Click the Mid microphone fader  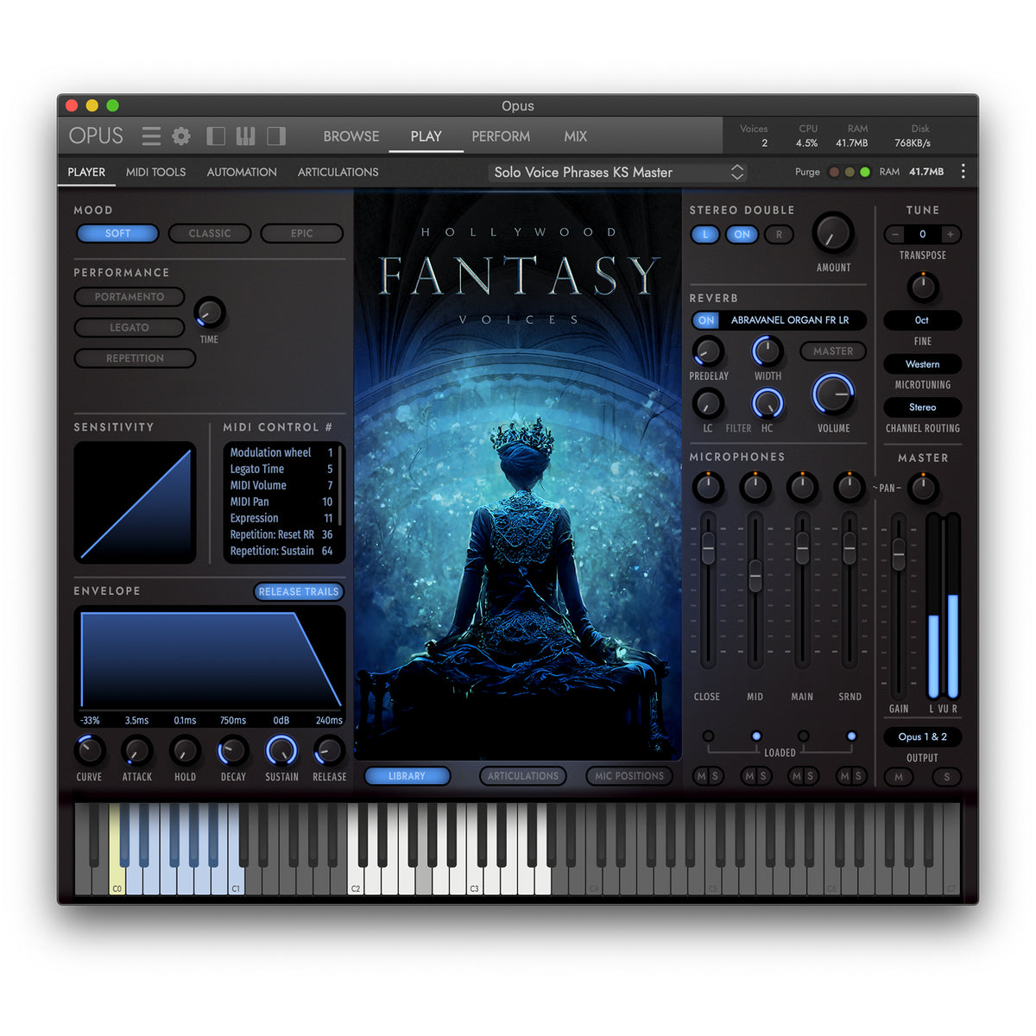pos(755,576)
